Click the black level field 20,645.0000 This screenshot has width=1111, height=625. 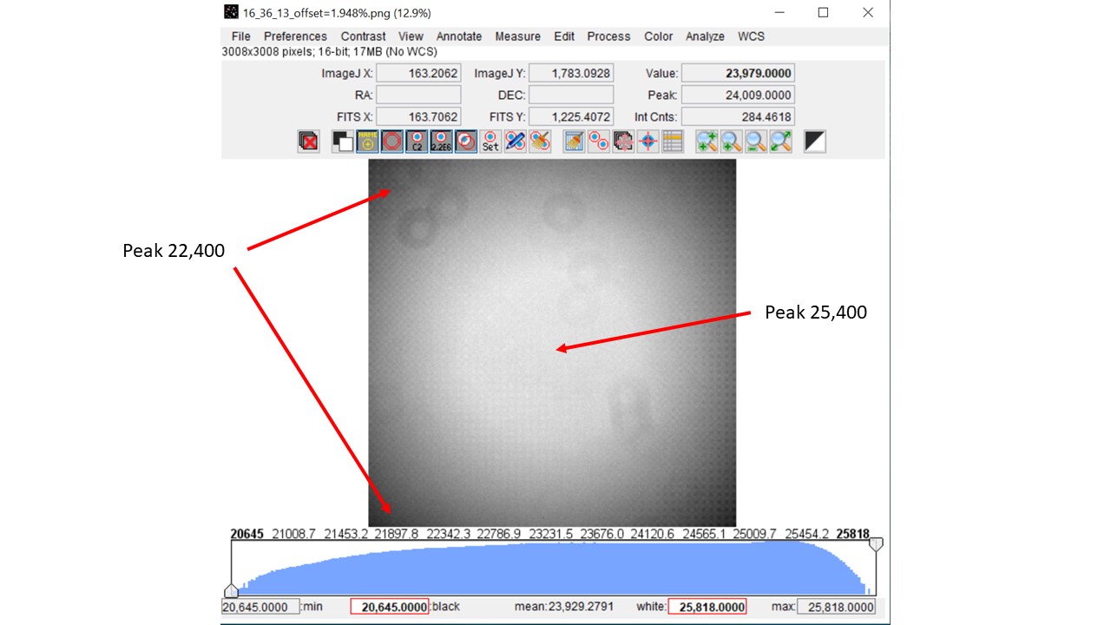(390, 606)
